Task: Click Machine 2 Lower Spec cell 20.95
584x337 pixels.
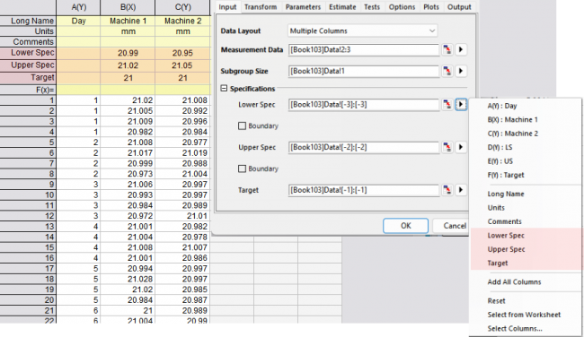Action: [x=182, y=53]
